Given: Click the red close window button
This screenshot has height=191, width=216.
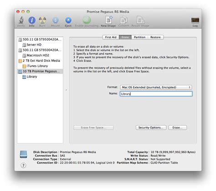Looking at the screenshot, I should click(18, 12).
